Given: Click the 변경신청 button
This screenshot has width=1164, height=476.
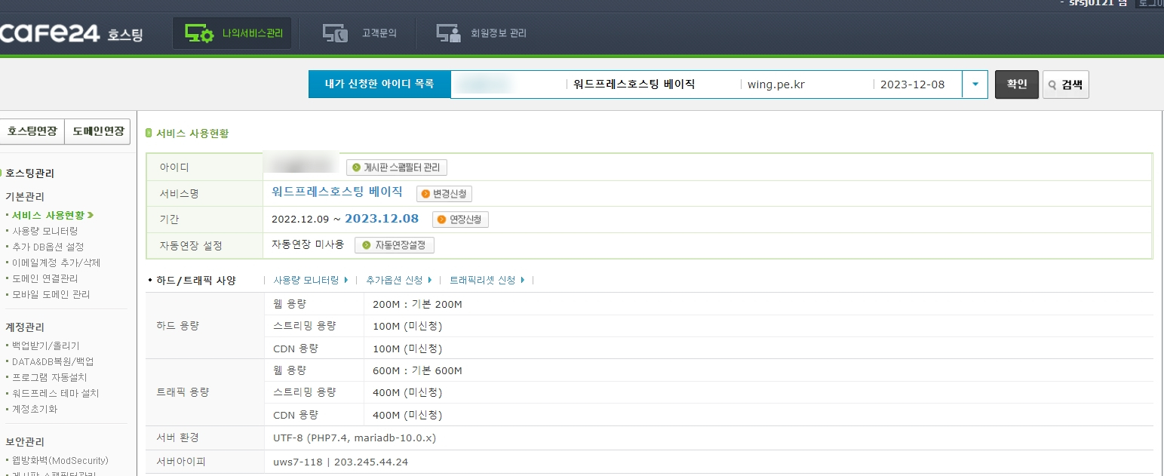Looking at the screenshot, I should pyautogui.click(x=444, y=194).
